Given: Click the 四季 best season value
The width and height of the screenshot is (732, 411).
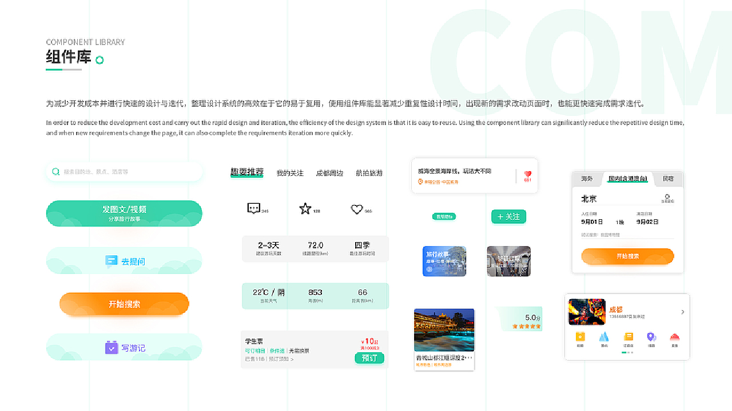Looking at the screenshot, I should pyautogui.click(x=362, y=245).
